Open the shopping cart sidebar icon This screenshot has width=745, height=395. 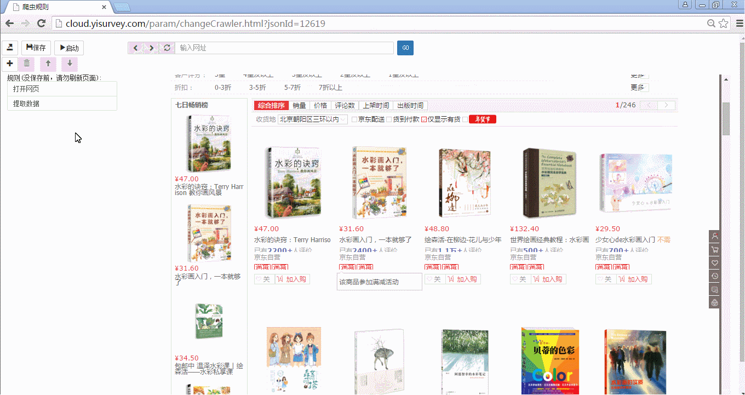coord(714,250)
